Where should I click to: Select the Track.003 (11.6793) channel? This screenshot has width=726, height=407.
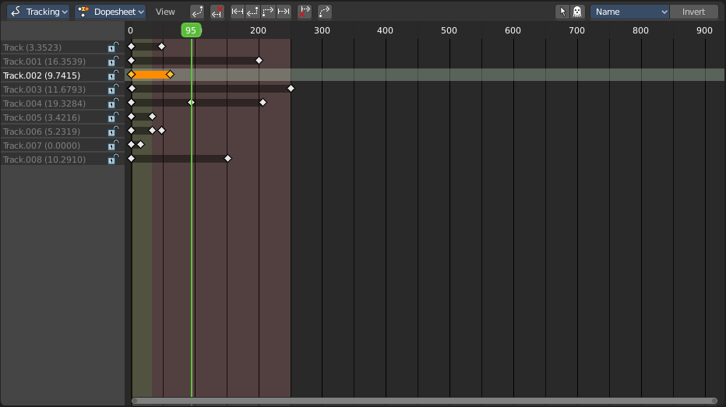point(44,89)
